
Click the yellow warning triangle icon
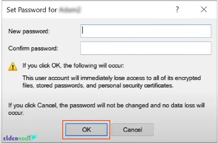(x=13, y=66)
